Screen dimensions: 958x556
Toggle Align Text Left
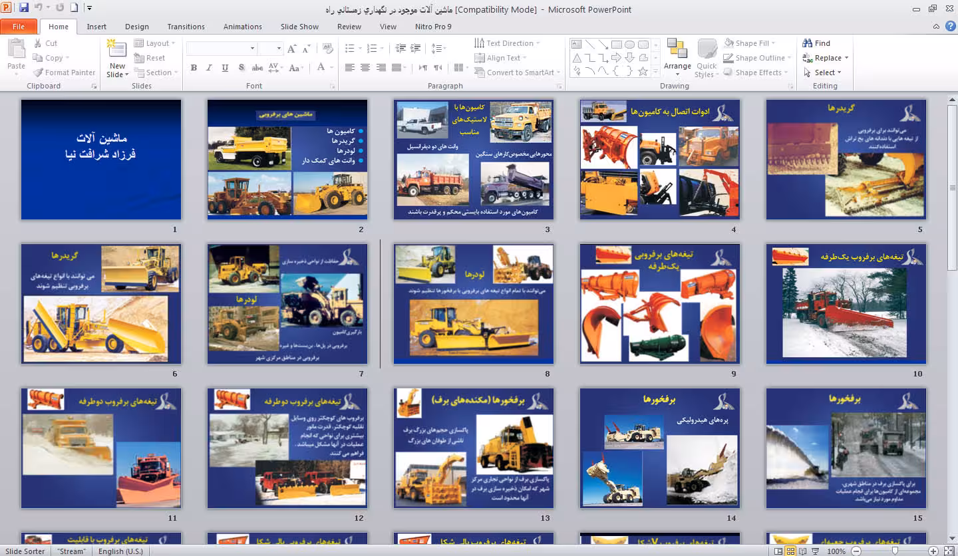point(349,68)
